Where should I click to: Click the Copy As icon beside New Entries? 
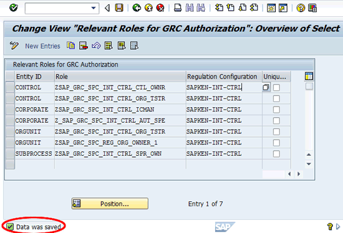(70, 45)
